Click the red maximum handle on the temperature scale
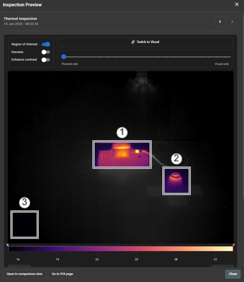This screenshot has height=282, width=244. 234,245
